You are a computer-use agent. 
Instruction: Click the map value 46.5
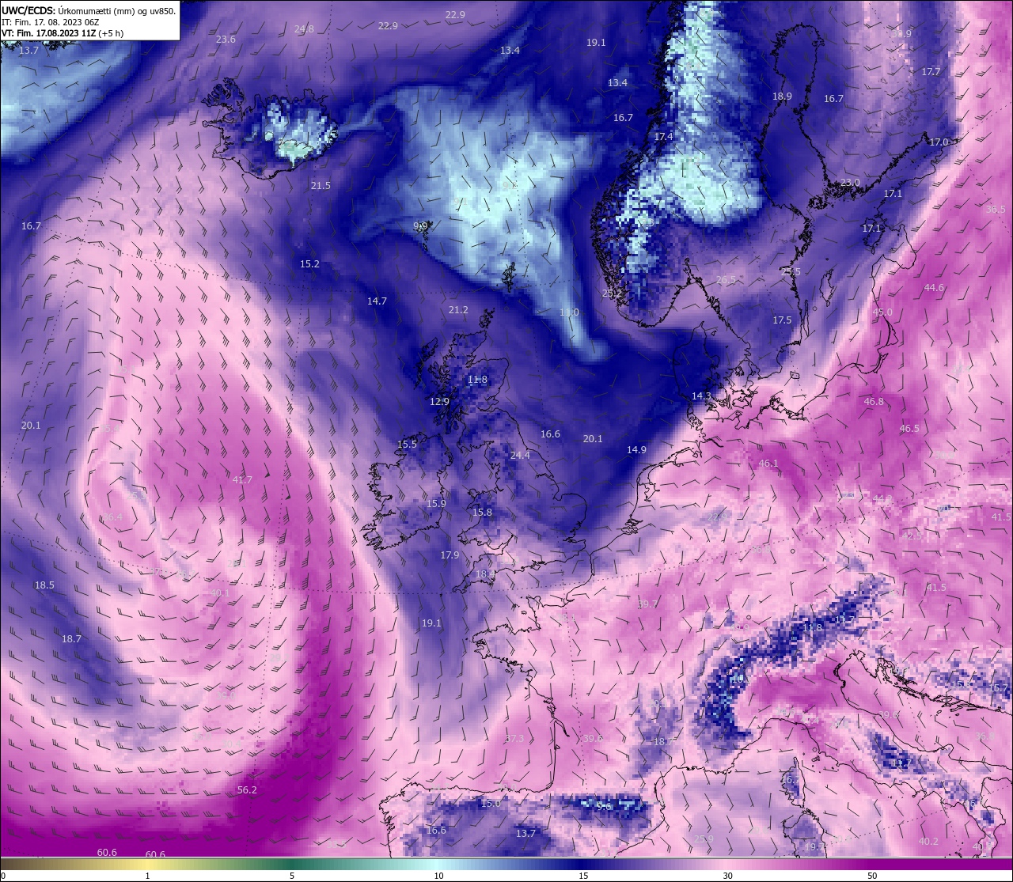click(x=909, y=429)
